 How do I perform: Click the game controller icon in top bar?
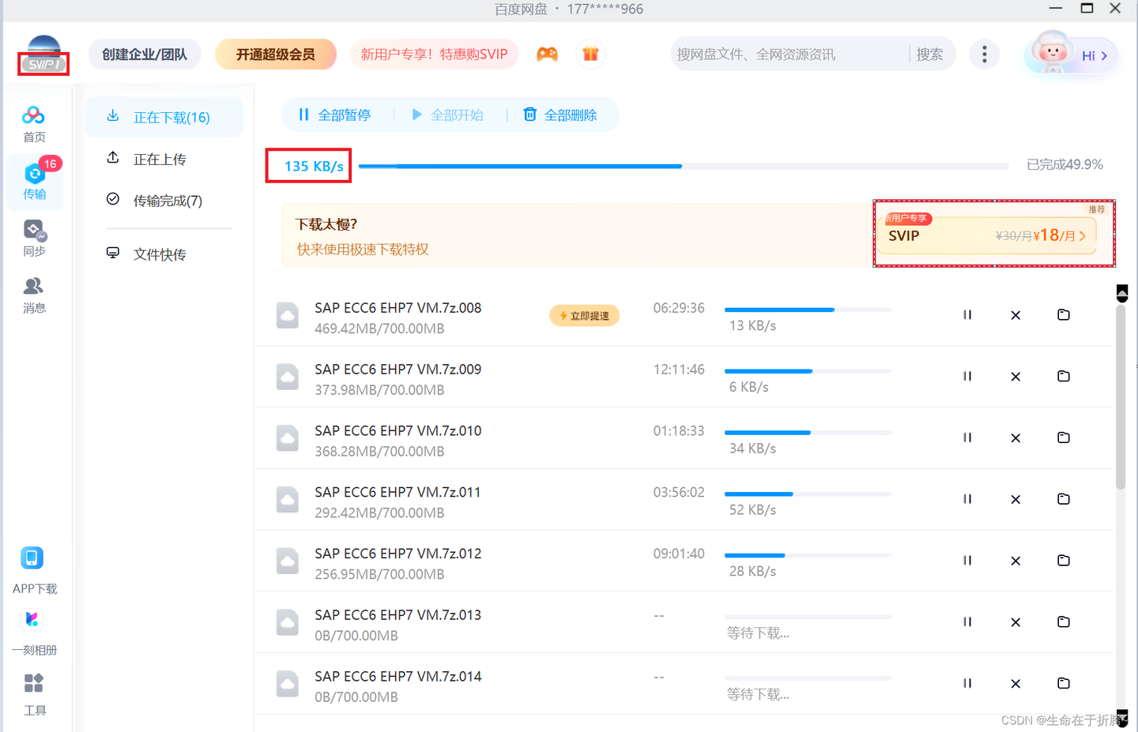pyautogui.click(x=547, y=54)
